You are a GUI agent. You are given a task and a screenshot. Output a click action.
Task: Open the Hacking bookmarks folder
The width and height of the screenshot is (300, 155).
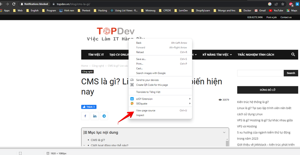100,11
